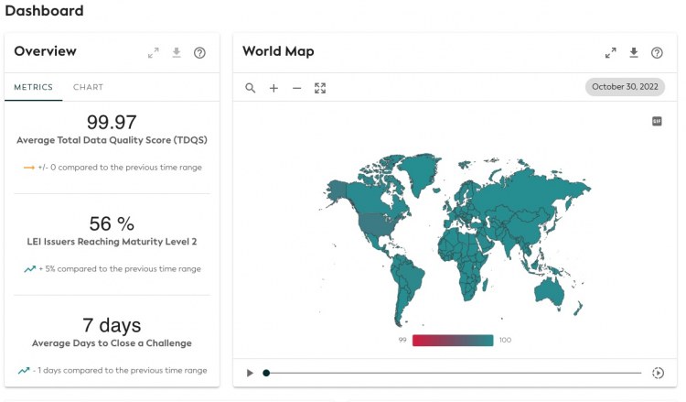Fit the map to full extent
The image size is (686, 402).
point(320,88)
